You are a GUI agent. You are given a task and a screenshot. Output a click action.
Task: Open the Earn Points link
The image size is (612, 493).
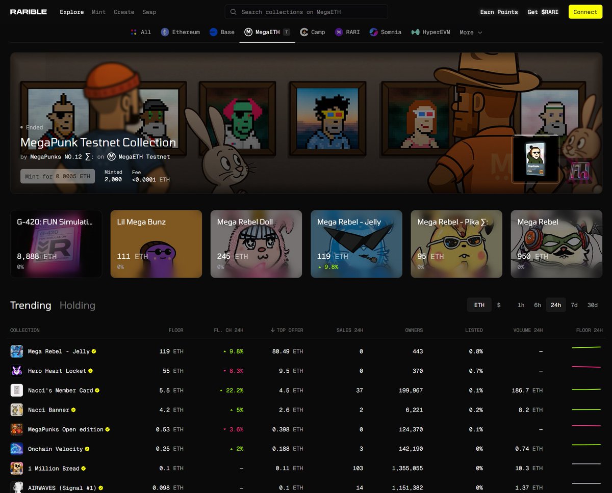pos(499,12)
